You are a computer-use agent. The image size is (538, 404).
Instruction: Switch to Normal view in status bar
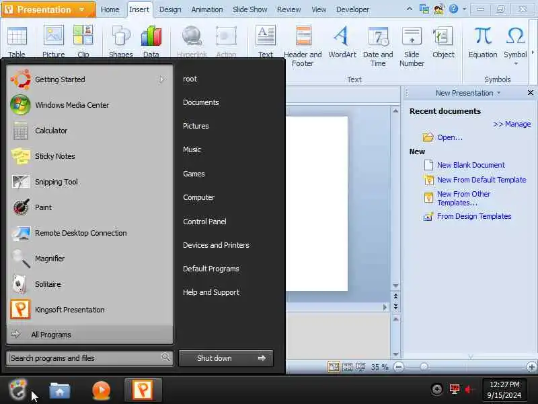[x=334, y=367]
